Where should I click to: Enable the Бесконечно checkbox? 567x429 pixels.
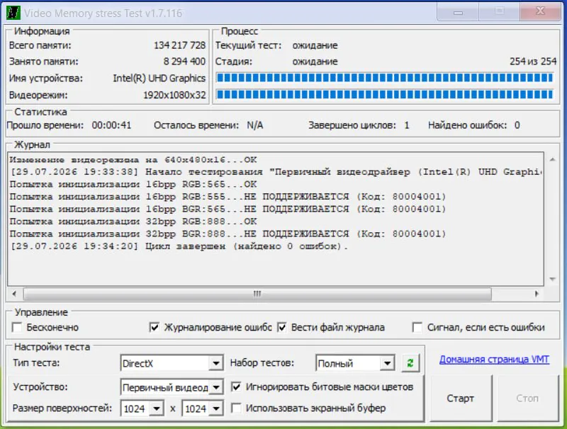pos(17,327)
